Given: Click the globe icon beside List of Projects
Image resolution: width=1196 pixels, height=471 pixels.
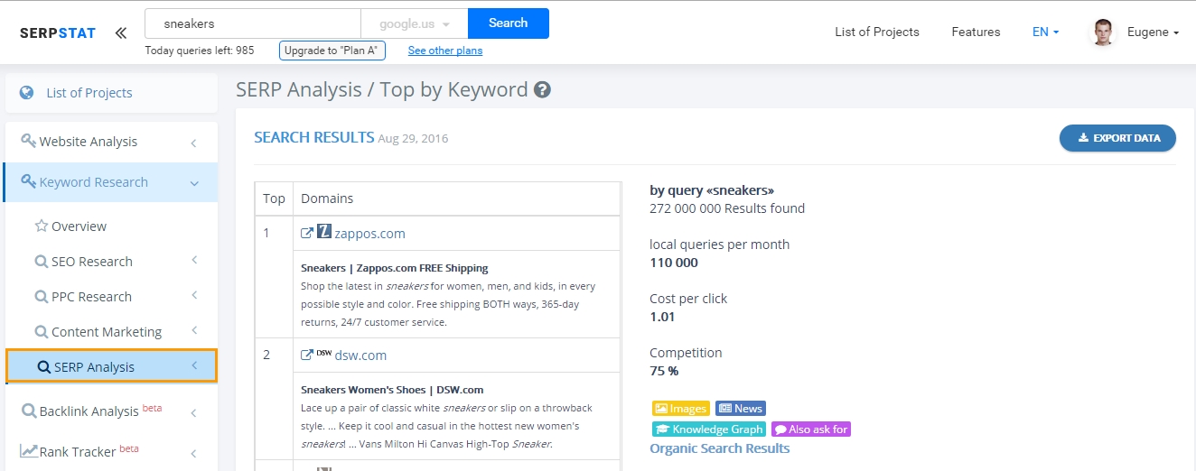Looking at the screenshot, I should [27, 92].
